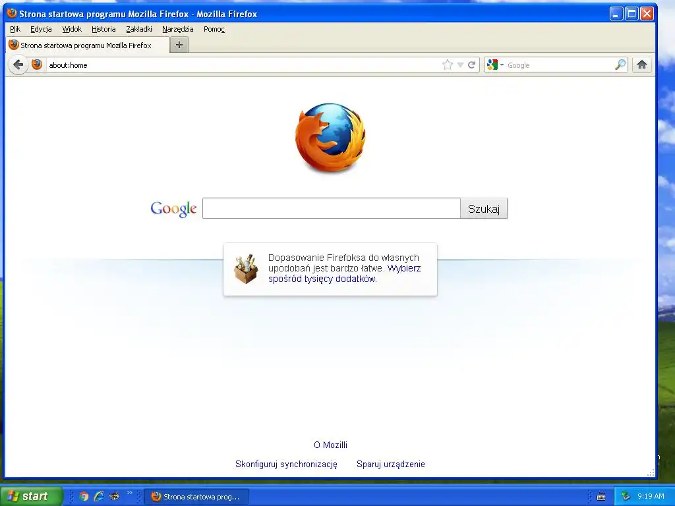Image resolution: width=675 pixels, height=506 pixels.
Task: Expand the quick launch overflow chevron
Action: pos(130,493)
